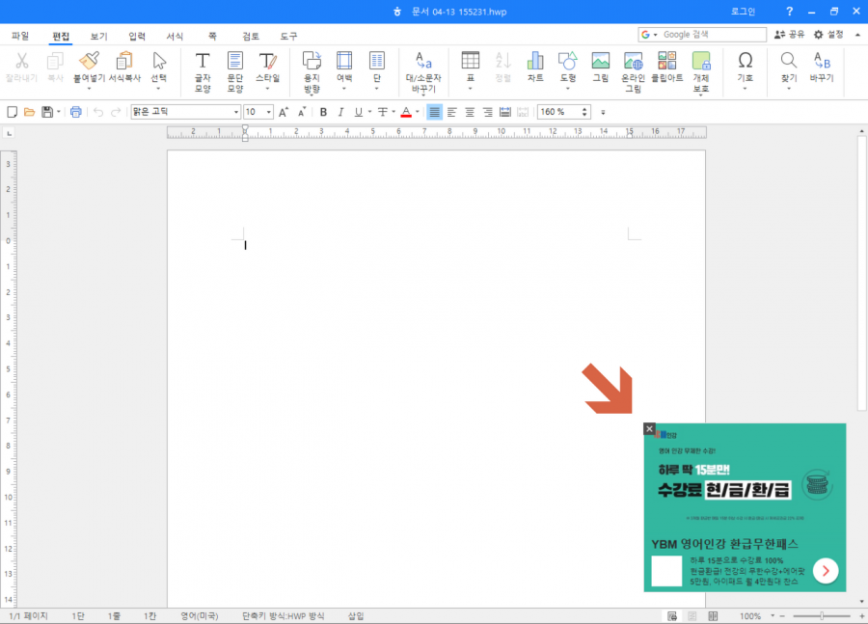Screen dimensions: 868x624
Task: Enable center alignment
Action: tap(470, 112)
